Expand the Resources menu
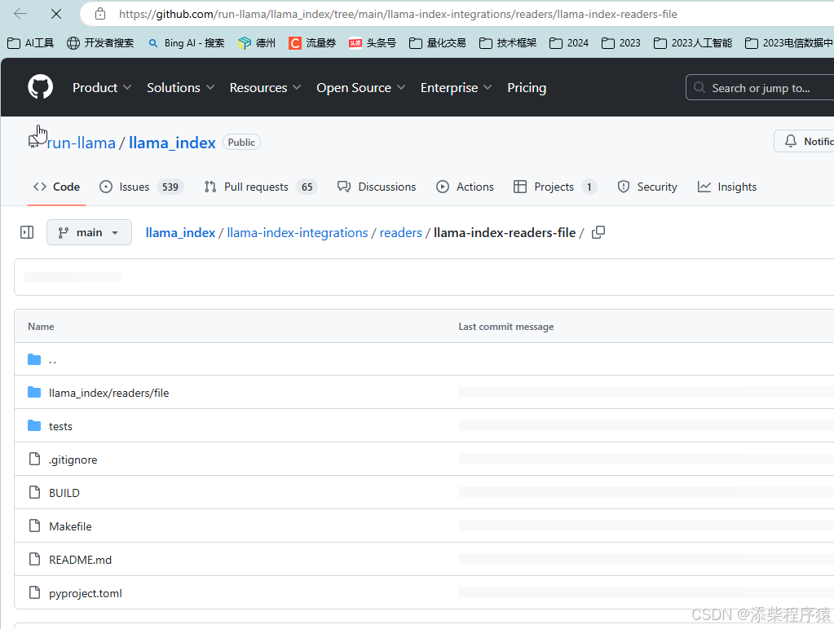Viewport: 834px width, 629px height. [x=265, y=88]
